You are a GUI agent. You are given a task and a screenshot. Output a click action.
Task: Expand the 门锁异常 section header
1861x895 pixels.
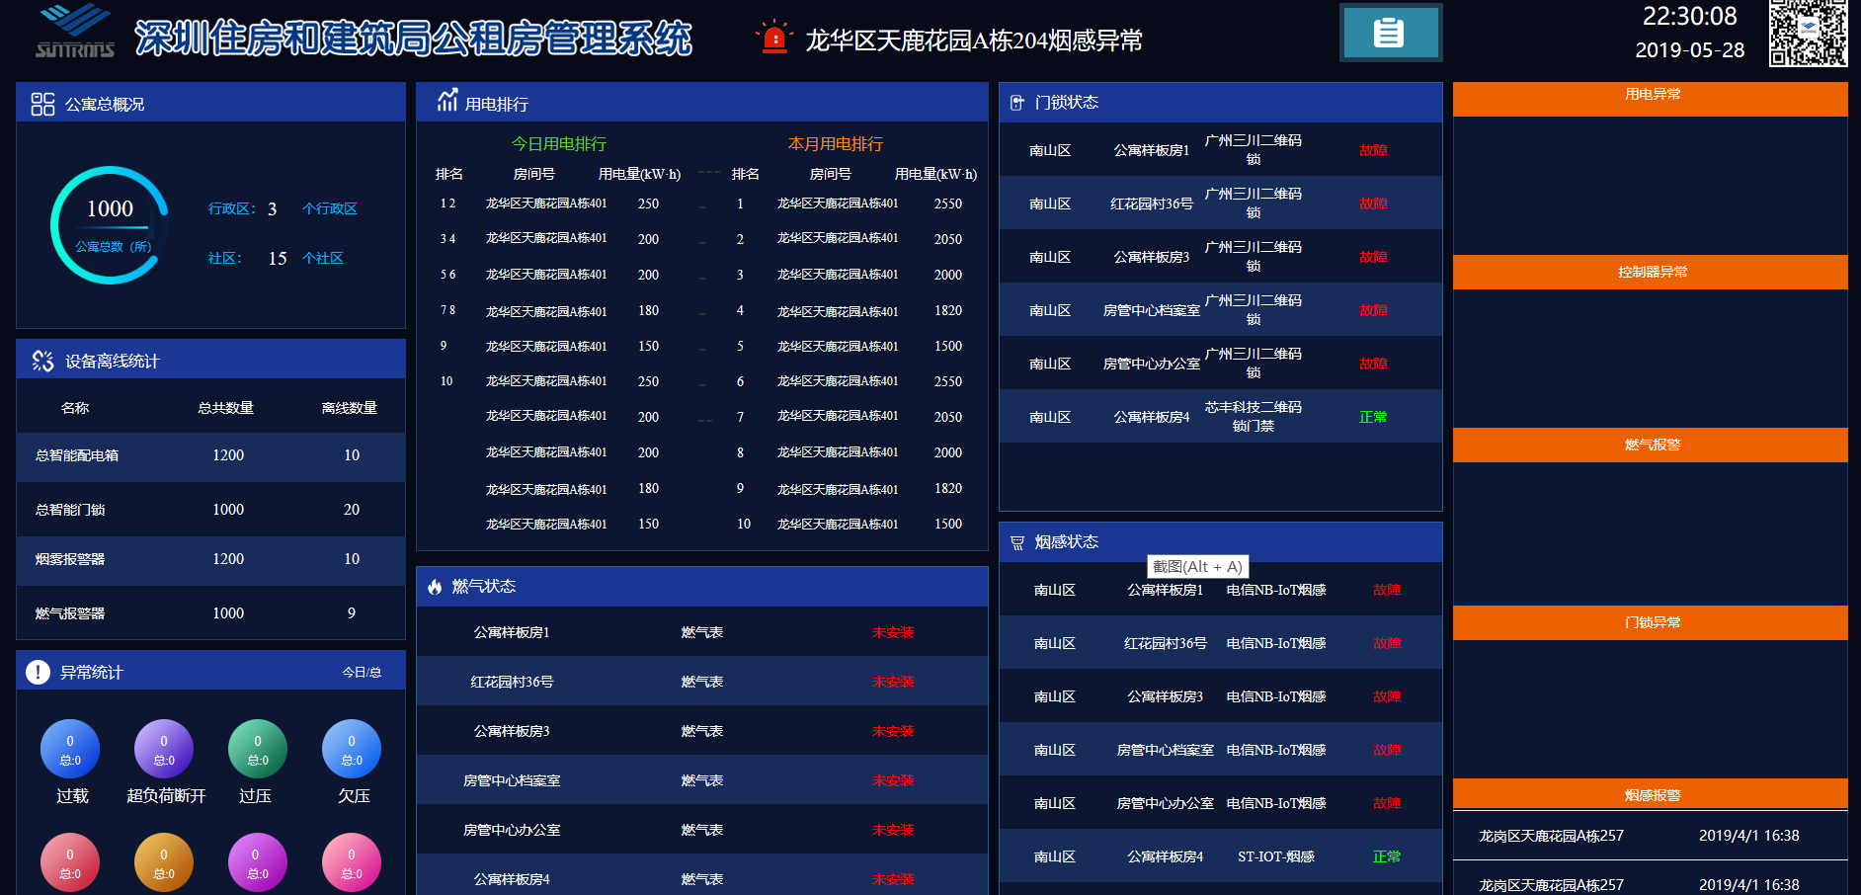coord(1651,623)
